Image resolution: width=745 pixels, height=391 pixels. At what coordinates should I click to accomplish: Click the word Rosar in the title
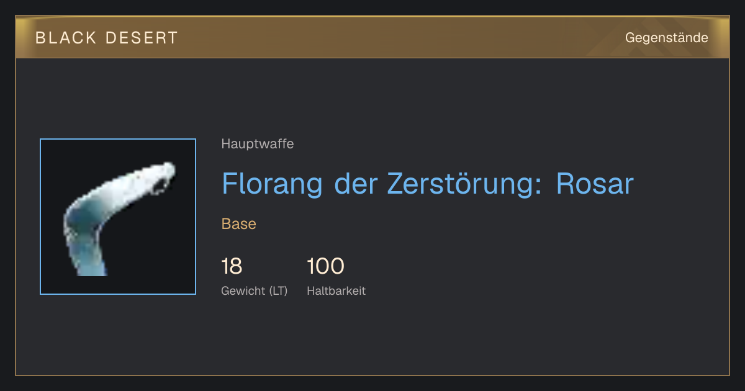pos(595,184)
